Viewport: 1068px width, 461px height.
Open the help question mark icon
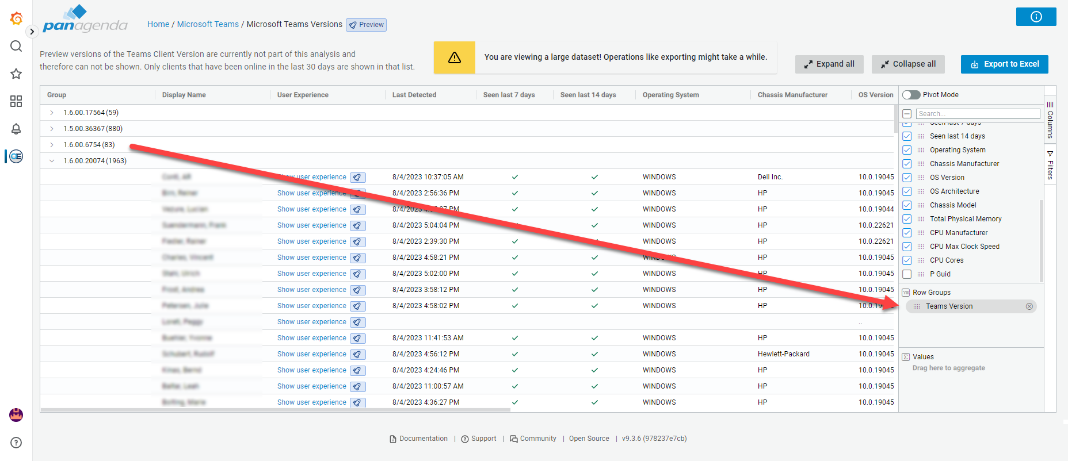pos(16,443)
